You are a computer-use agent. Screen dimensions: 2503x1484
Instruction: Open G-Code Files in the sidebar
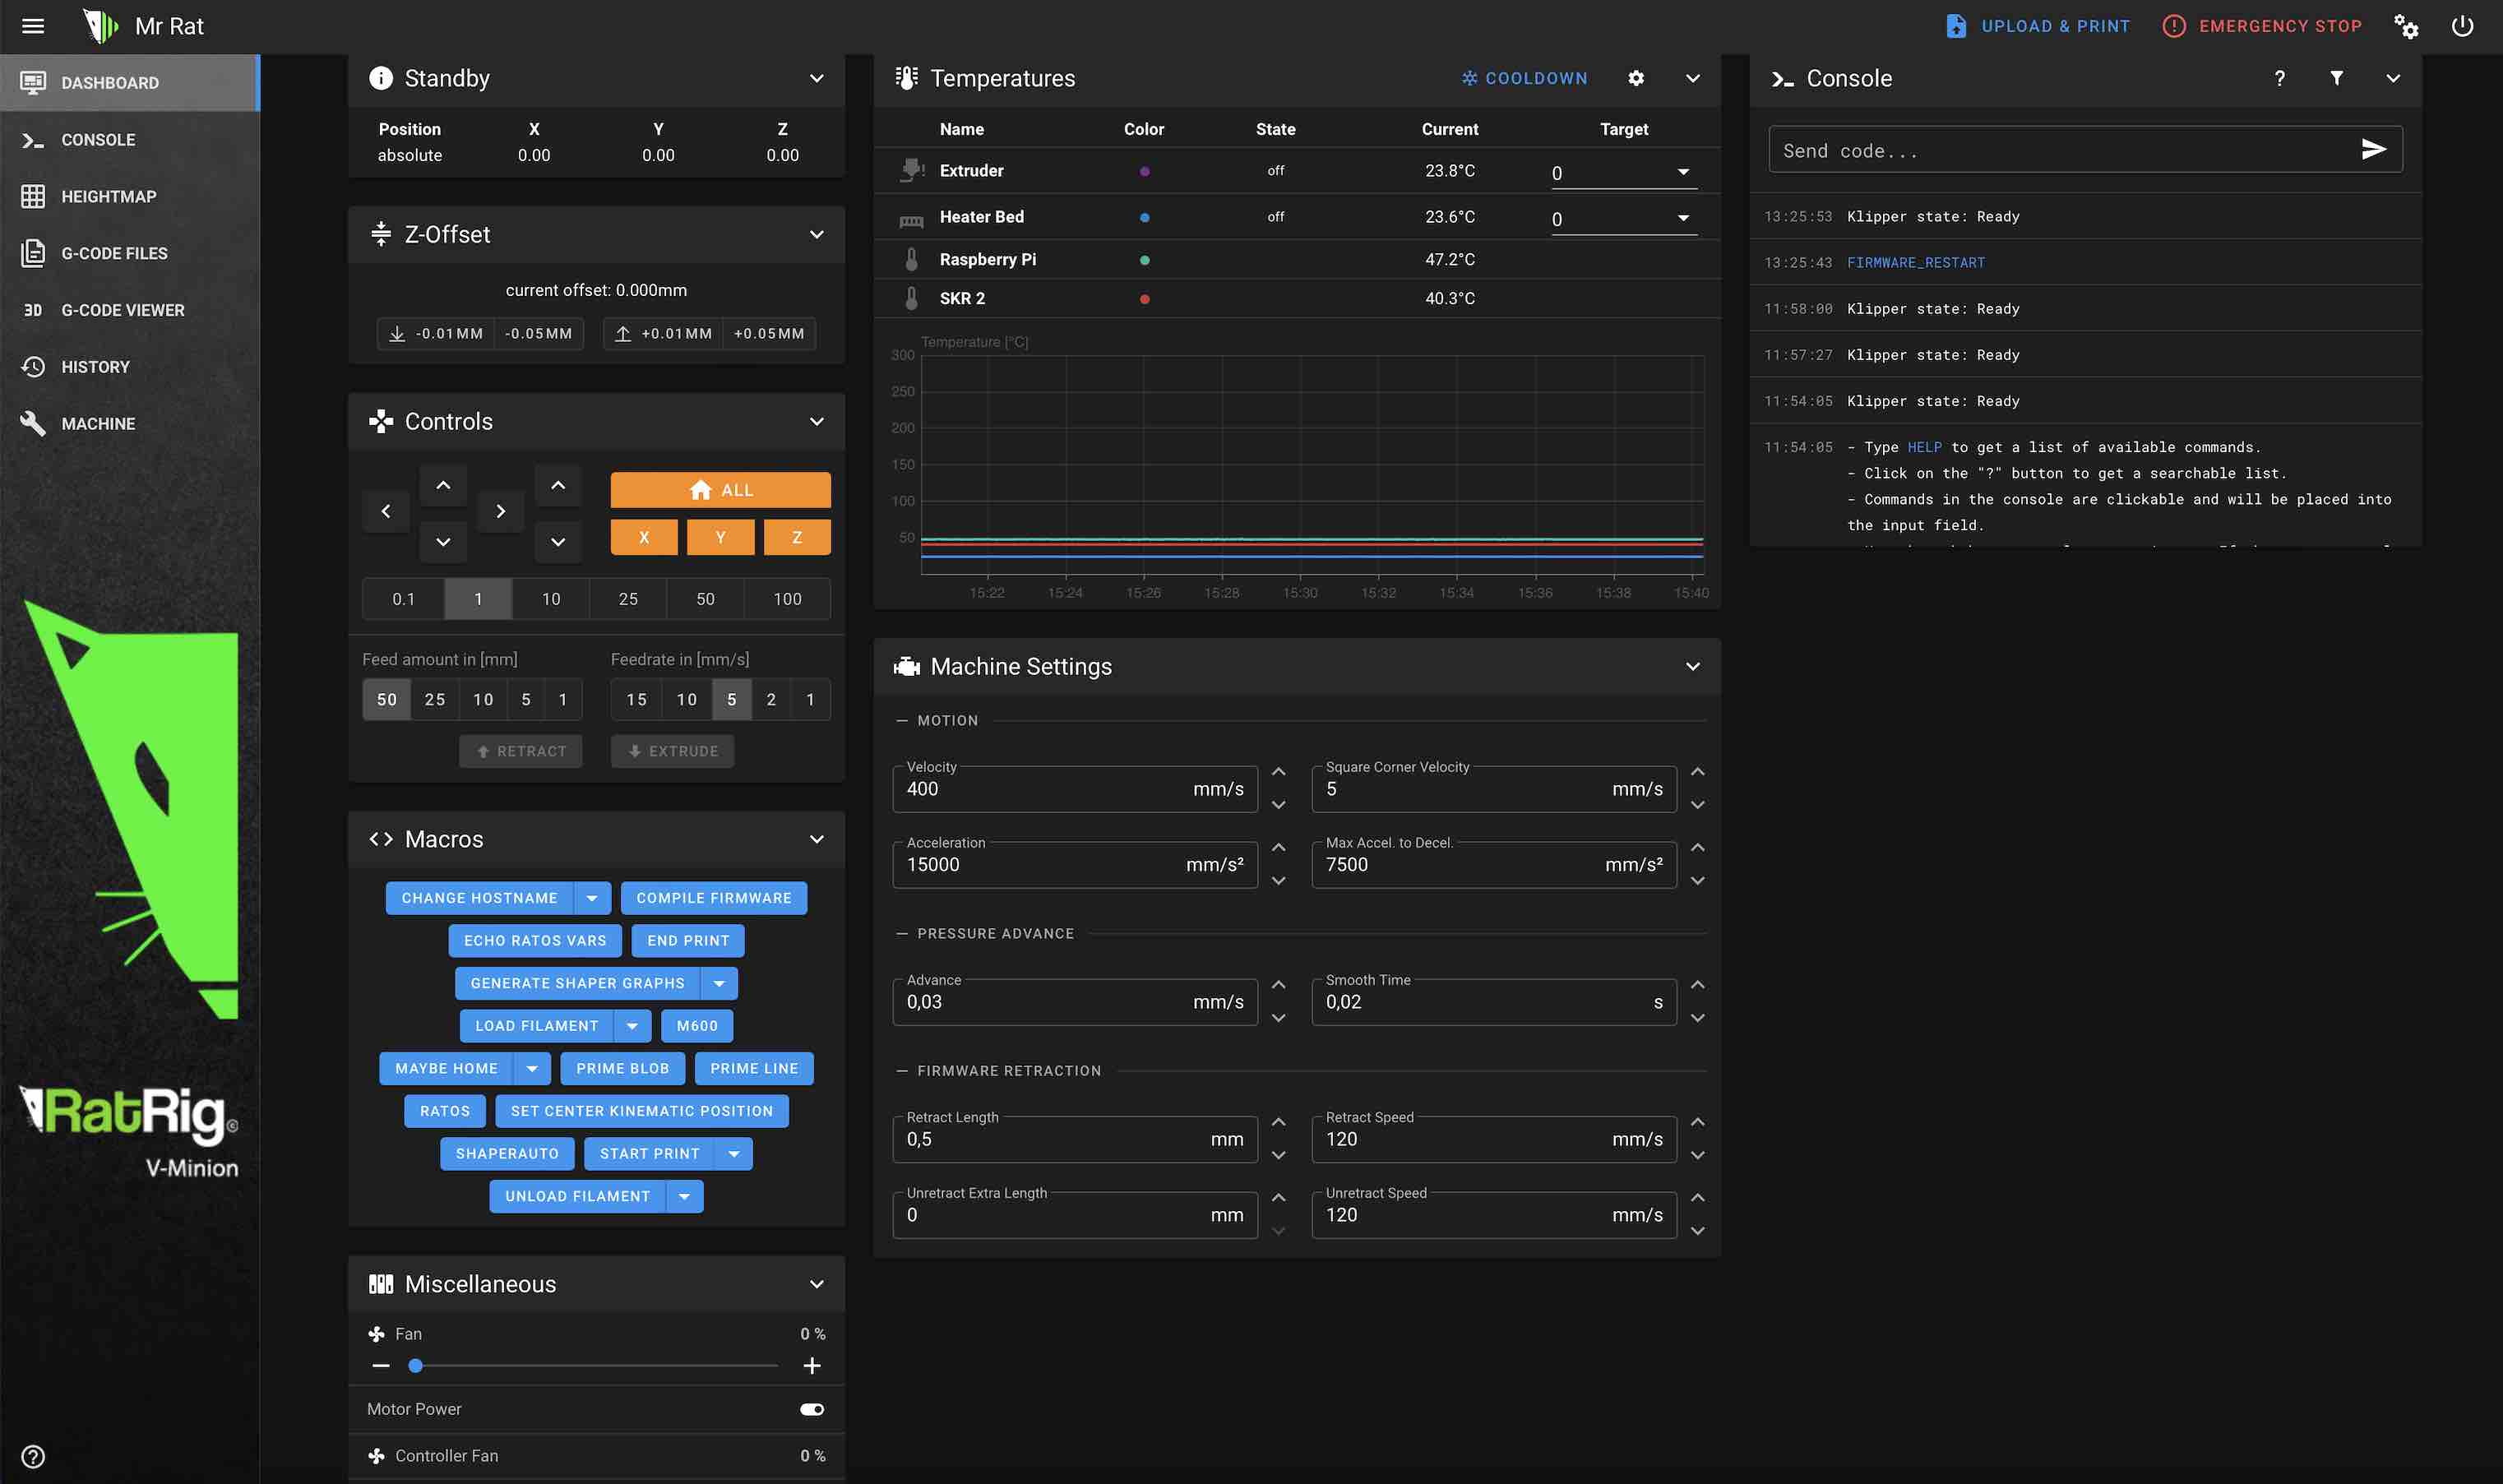(114, 254)
